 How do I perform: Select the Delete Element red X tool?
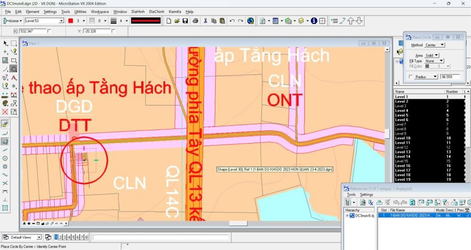click(x=5, y=112)
